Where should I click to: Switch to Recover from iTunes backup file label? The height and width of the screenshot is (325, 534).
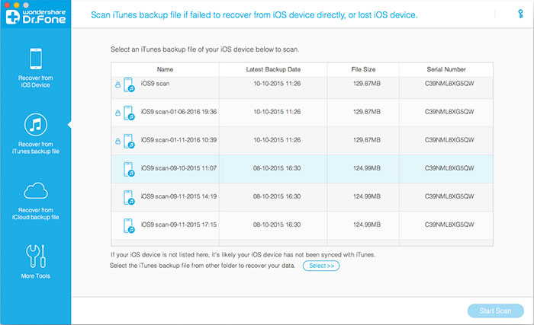tap(36, 148)
